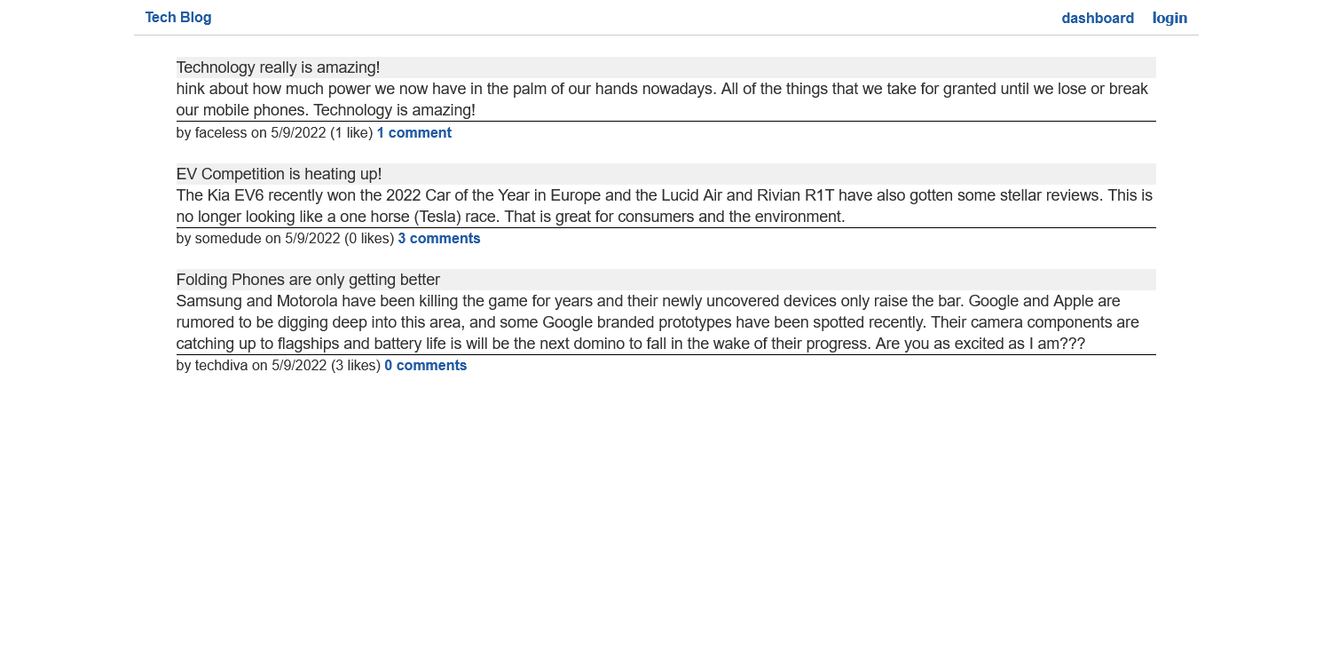Click the 5/9/2022 date on somedude's post
1331x665 pixels.
(312, 239)
